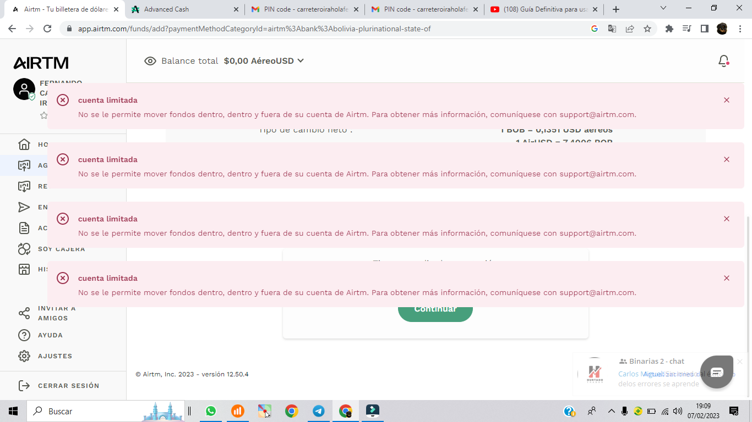Open a new browser tab
The width and height of the screenshot is (752, 422).
616,9
